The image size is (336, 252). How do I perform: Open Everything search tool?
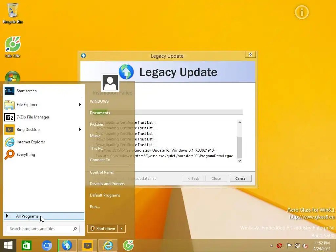[x=44, y=155]
